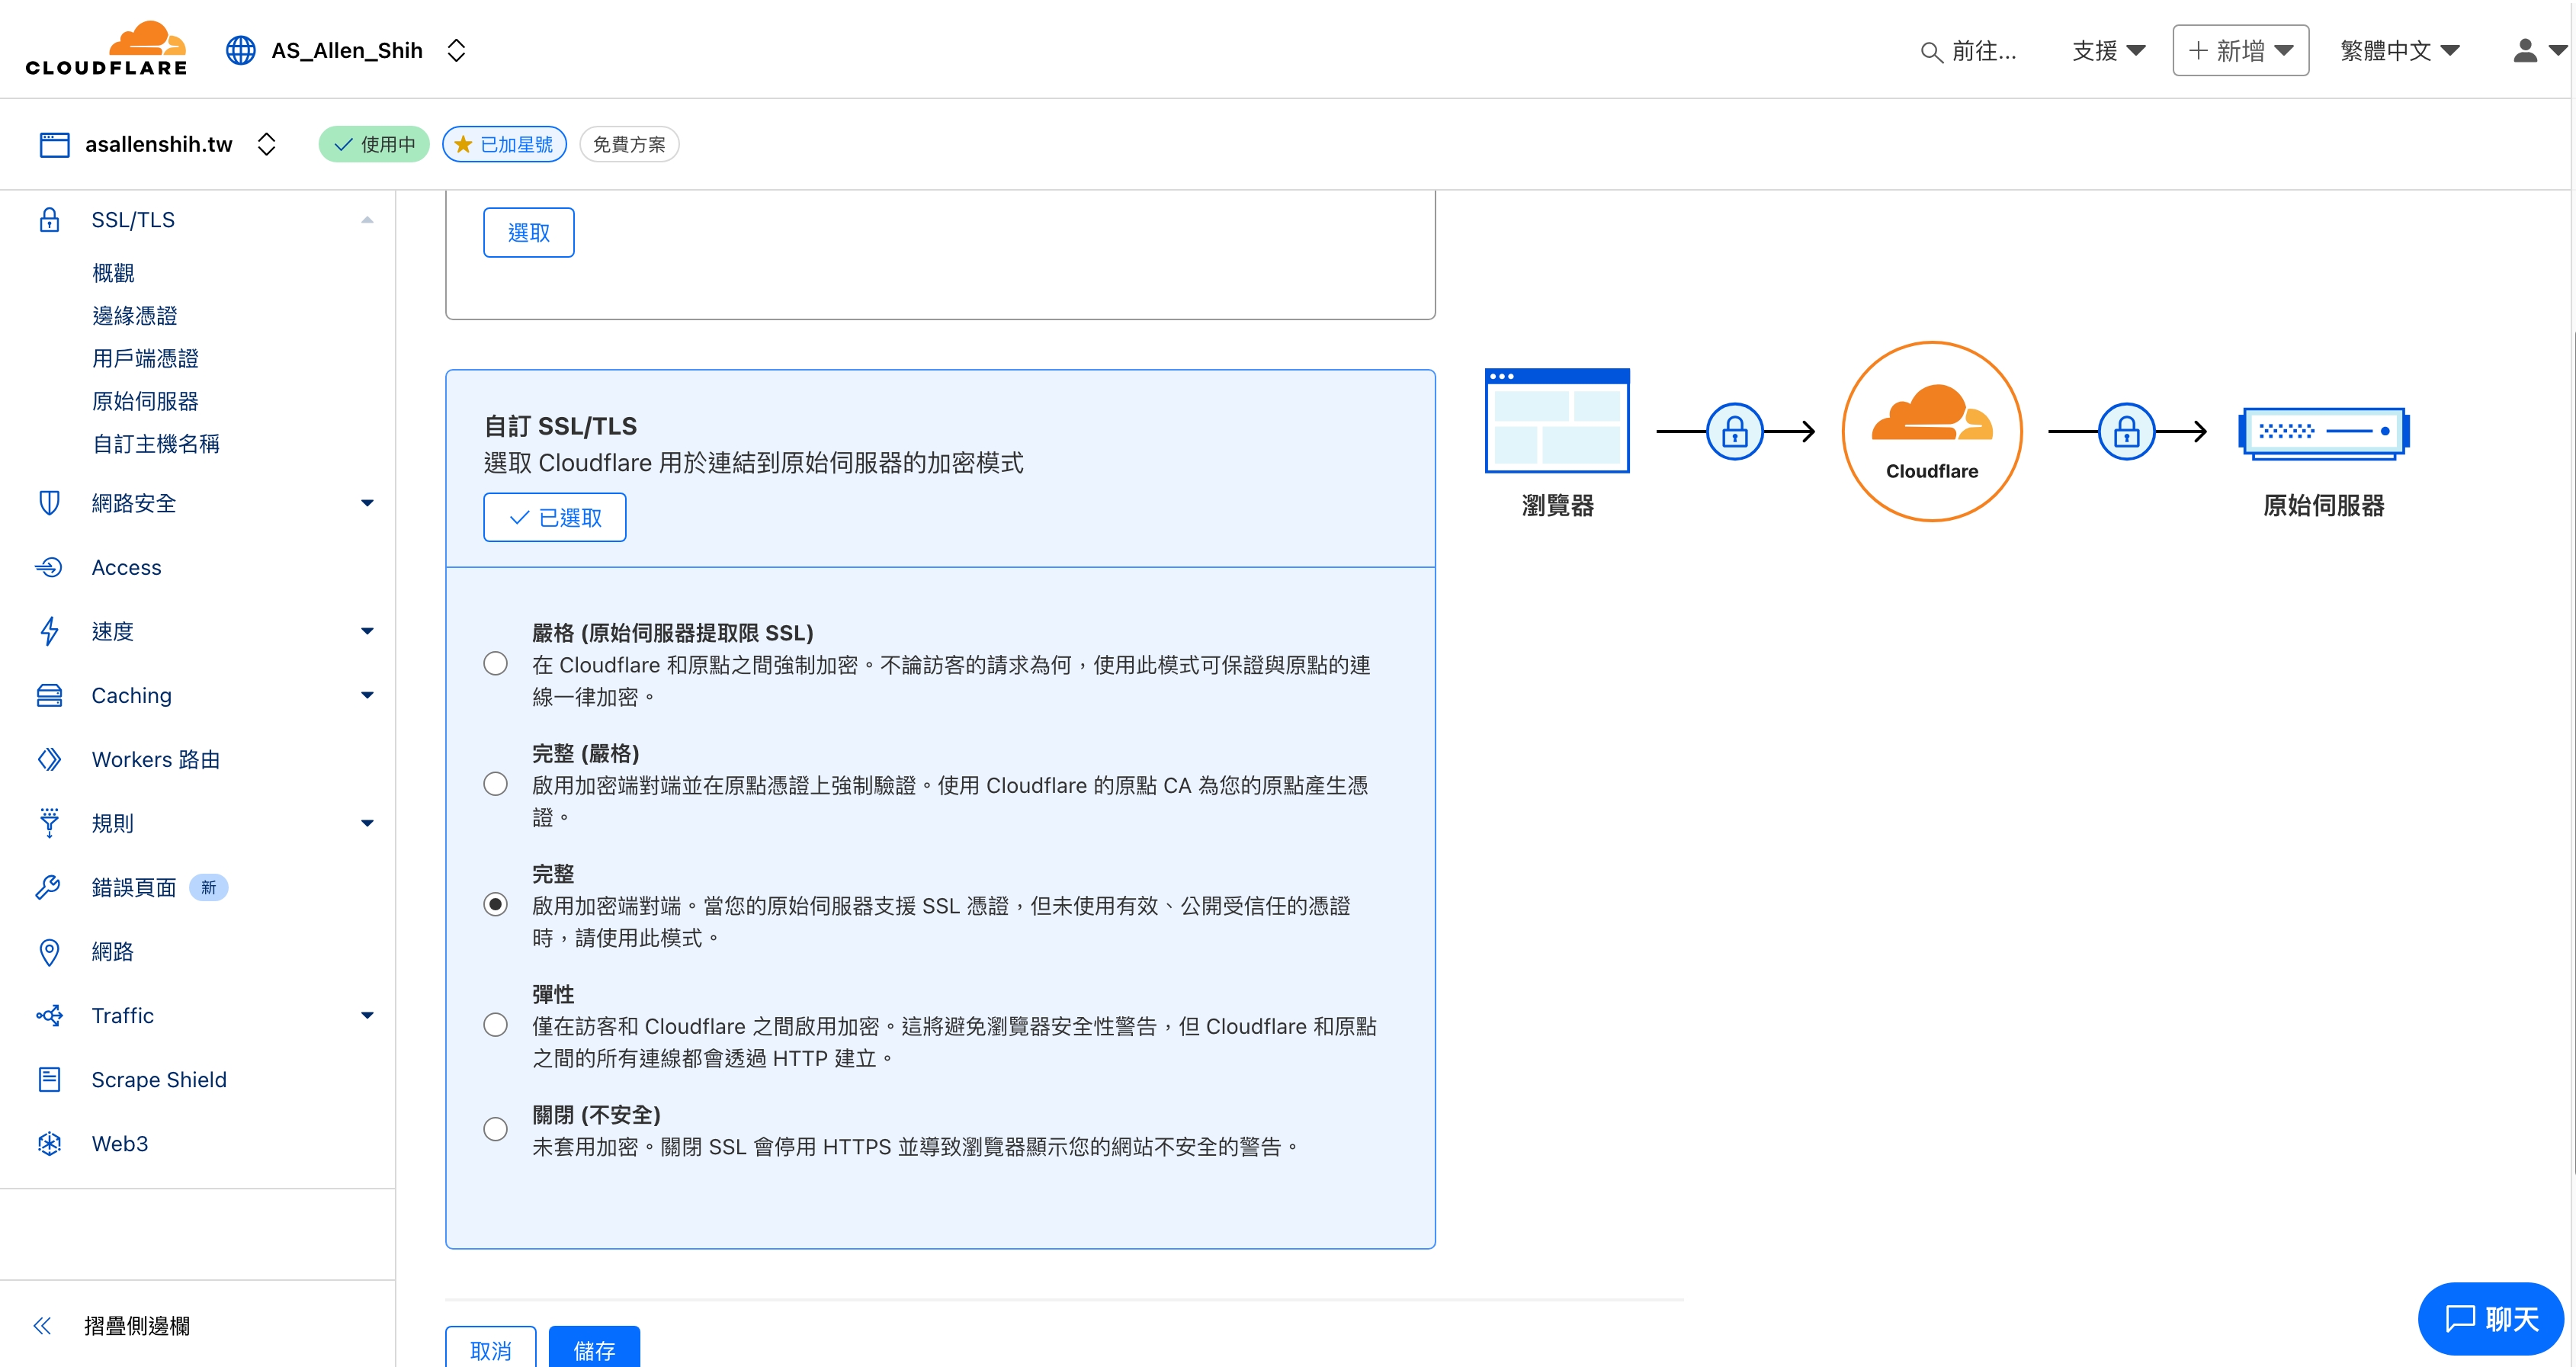This screenshot has width=2576, height=1367.
Task: Open 概觀 under SSL/TLS
Action: 113,273
